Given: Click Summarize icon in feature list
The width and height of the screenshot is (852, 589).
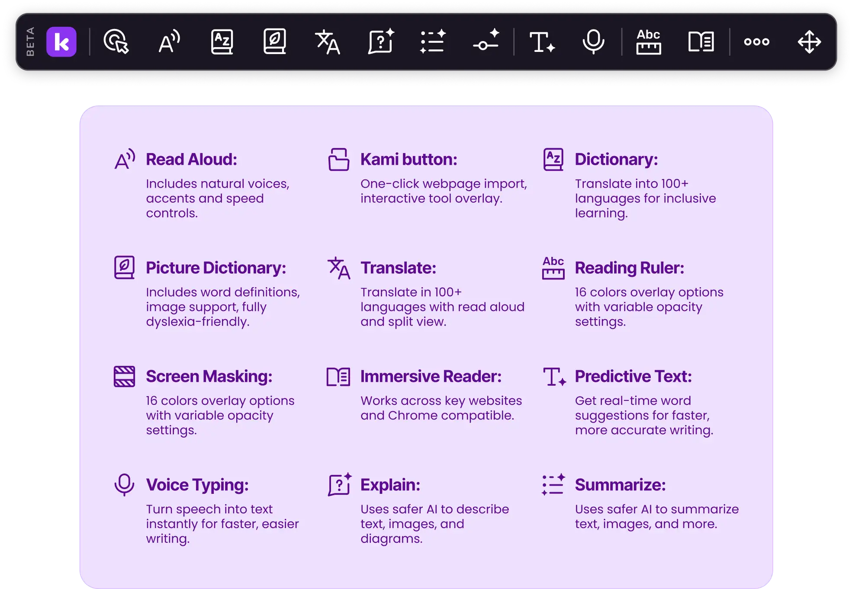Looking at the screenshot, I should pos(553,484).
